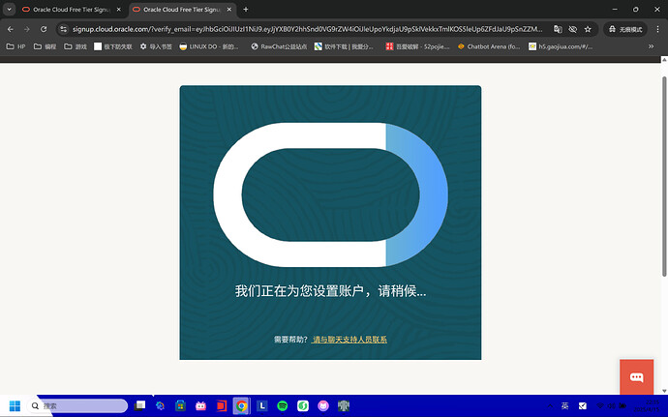
Task: Reload the current page
Action: (44, 29)
